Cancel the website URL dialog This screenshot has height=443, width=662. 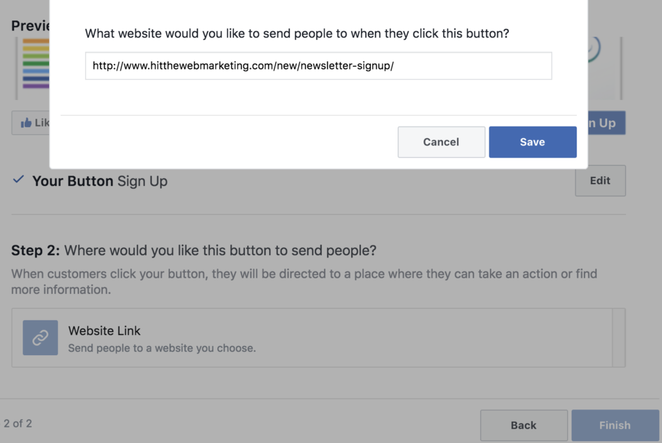coord(441,142)
